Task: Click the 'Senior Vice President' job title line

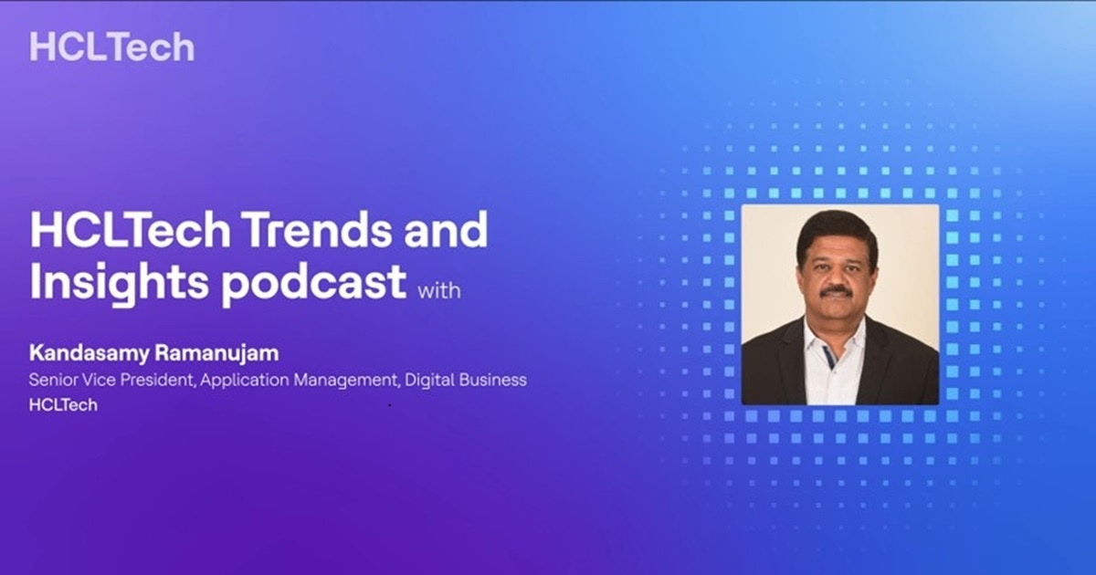Action: click(119, 380)
